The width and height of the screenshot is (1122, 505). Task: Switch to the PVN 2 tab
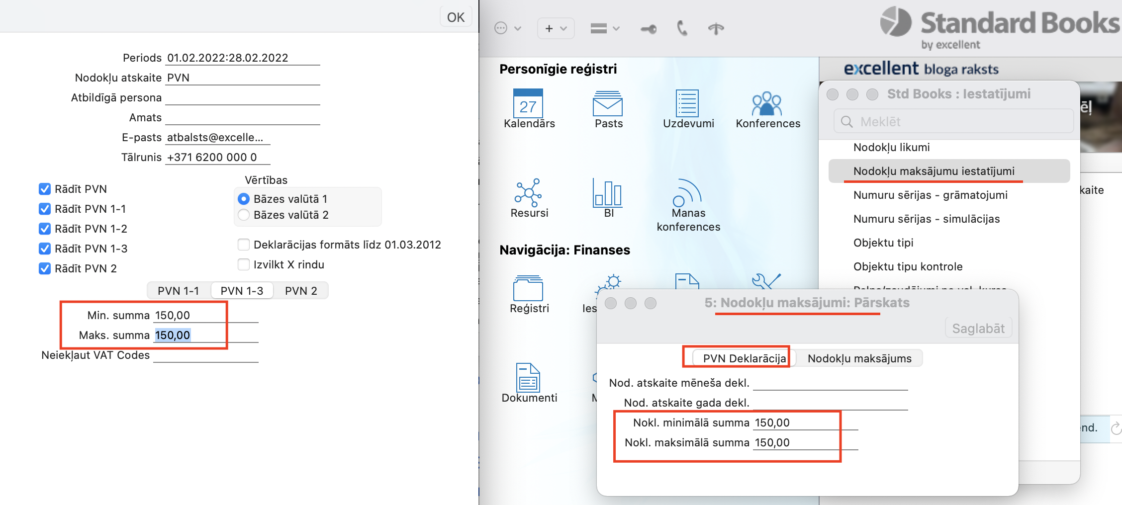click(301, 291)
